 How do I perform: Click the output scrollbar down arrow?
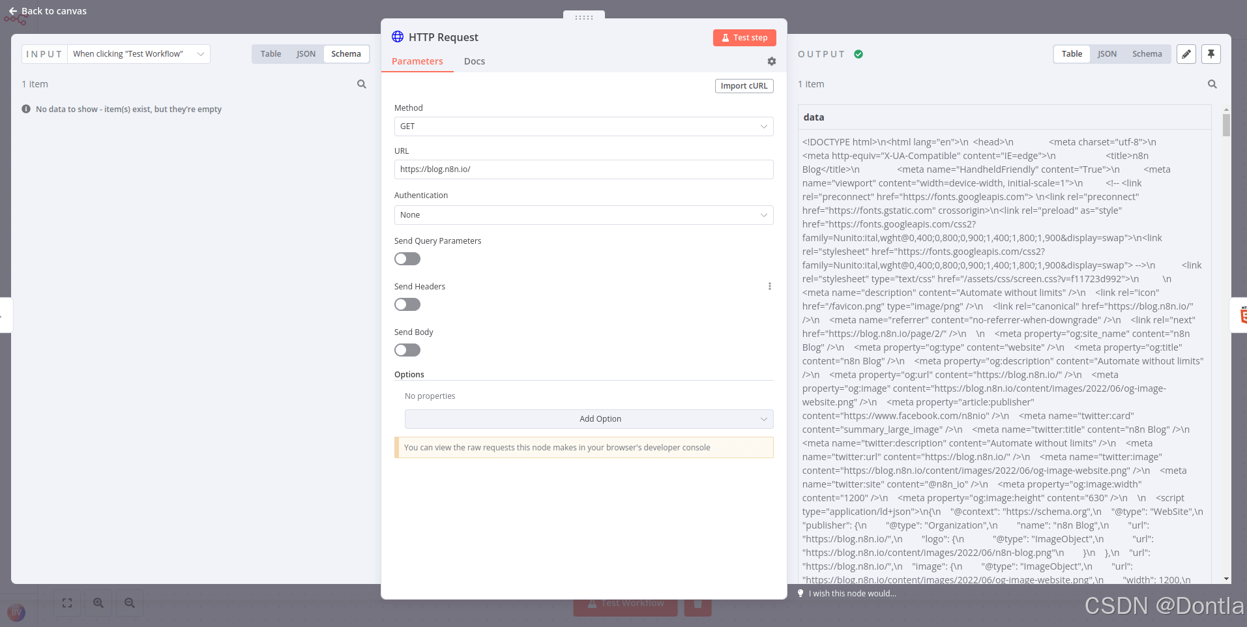[1226, 578]
